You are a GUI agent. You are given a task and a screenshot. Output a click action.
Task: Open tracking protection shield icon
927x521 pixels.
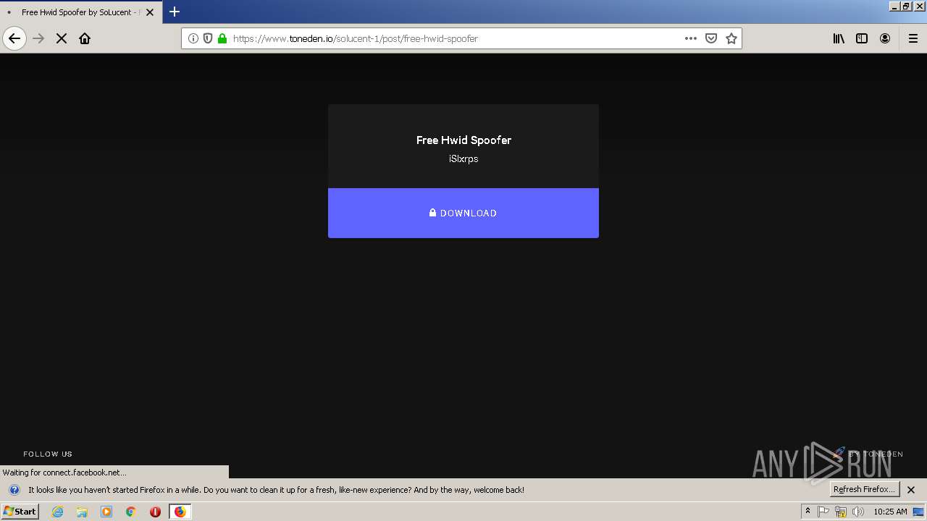point(208,38)
